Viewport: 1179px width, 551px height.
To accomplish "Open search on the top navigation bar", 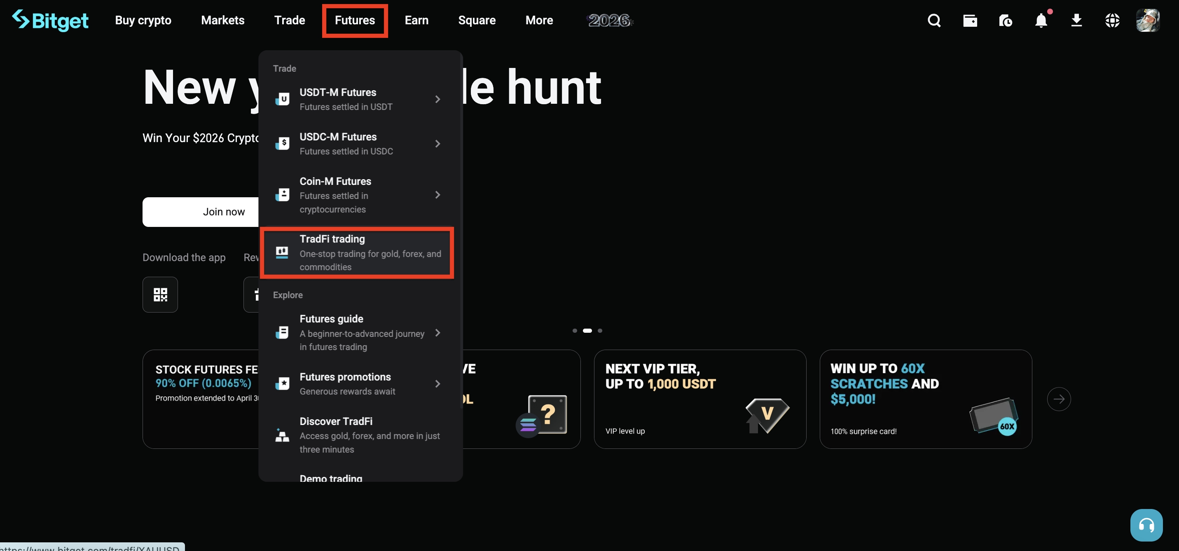I will [x=933, y=20].
